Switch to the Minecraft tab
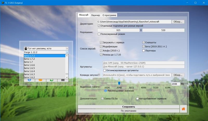 tap(84, 15)
